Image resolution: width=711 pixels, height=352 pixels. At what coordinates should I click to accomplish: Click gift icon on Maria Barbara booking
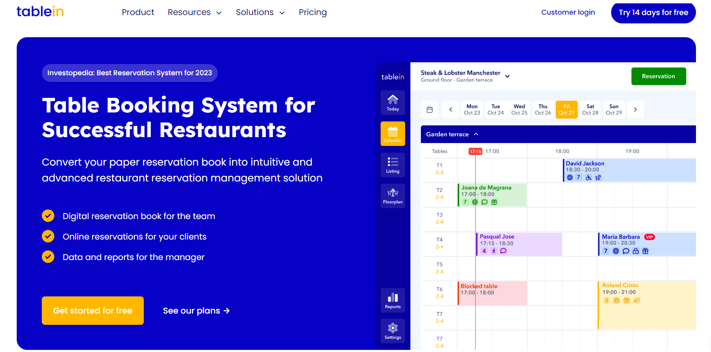pyautogui.click(x=645, y=251)
